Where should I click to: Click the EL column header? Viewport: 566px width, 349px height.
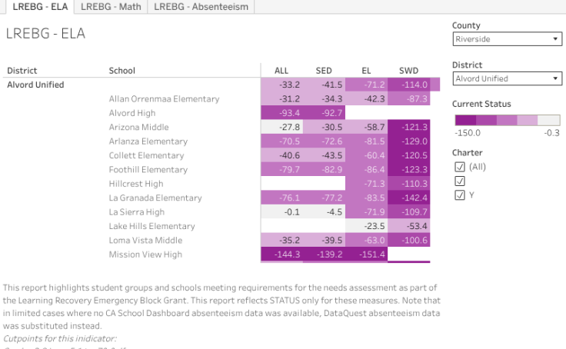tap(366, 71)
